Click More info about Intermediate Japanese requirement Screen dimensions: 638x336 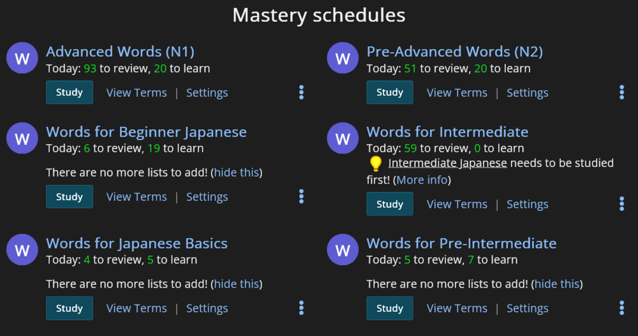422,180
